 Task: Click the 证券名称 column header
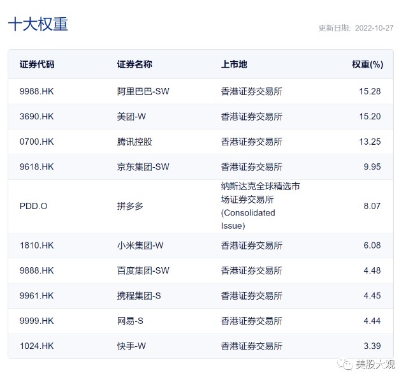pyautogui.click(x=135, y=64)
